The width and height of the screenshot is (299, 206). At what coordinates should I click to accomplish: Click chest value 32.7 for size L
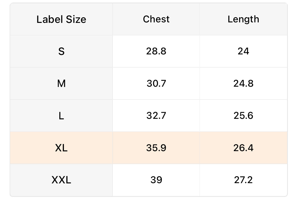coord(156,116)
